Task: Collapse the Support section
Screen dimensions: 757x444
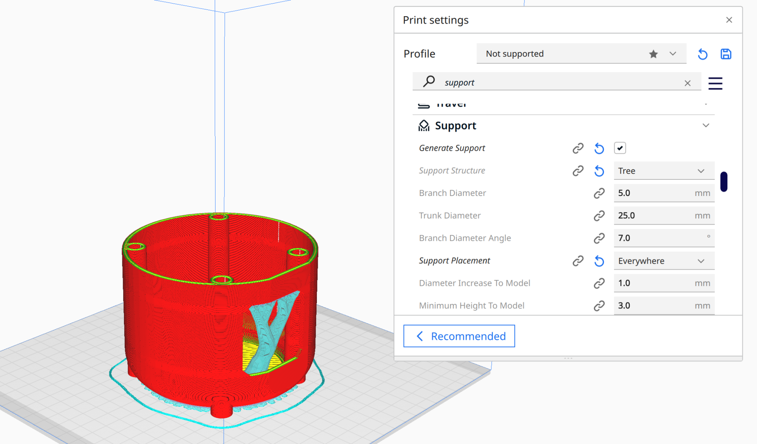Action: click(x=706, y=126)
